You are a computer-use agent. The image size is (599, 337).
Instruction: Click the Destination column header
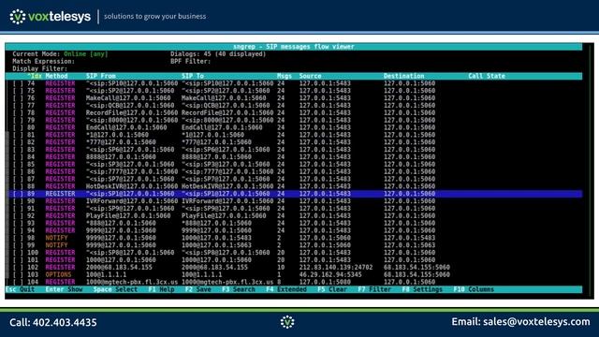(x=403, y=76)
